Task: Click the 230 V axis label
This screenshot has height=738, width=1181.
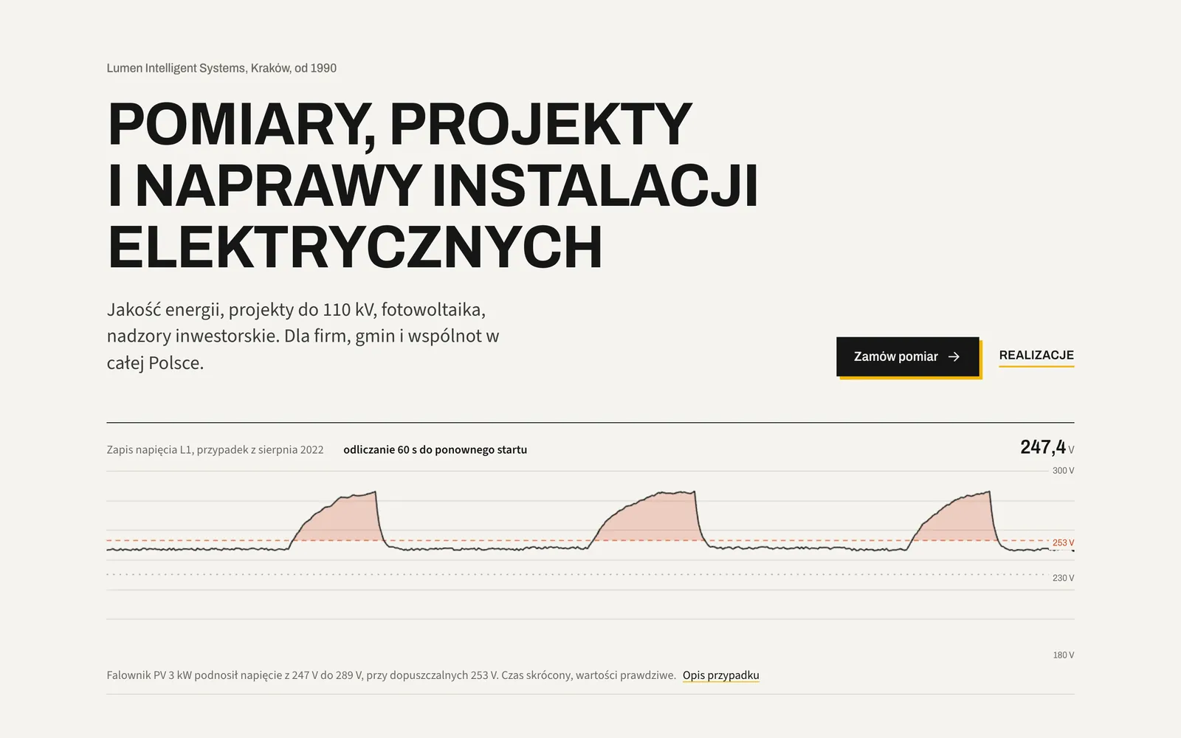Action: pyautogui.click(x=1063, y=578)
